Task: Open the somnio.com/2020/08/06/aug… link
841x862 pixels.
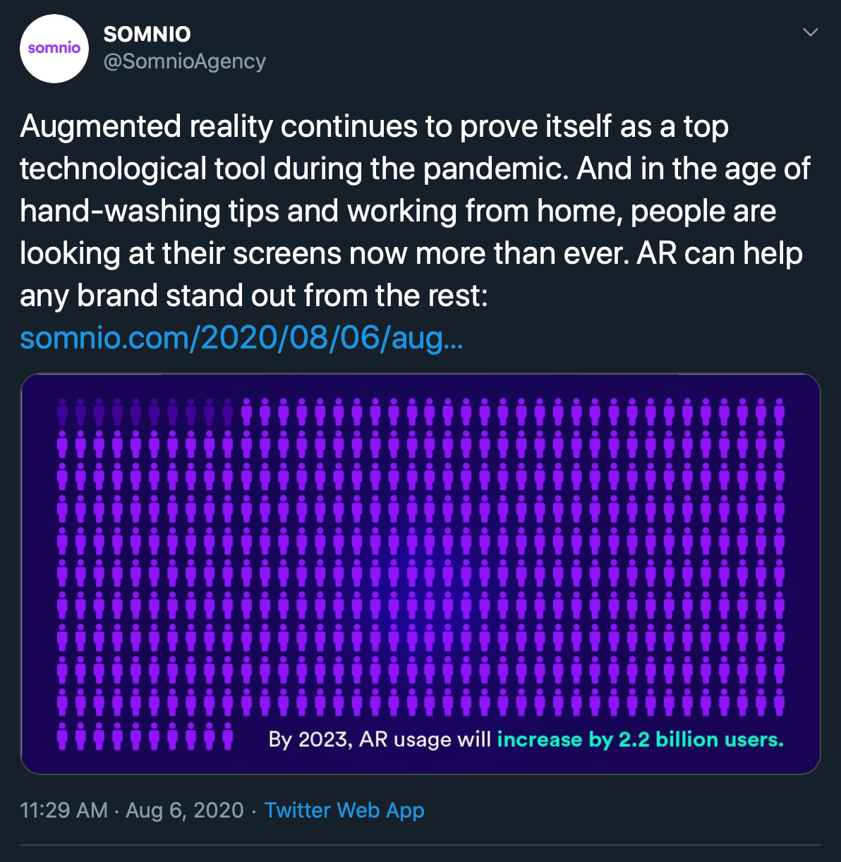Action: click(x=241, y=338)
